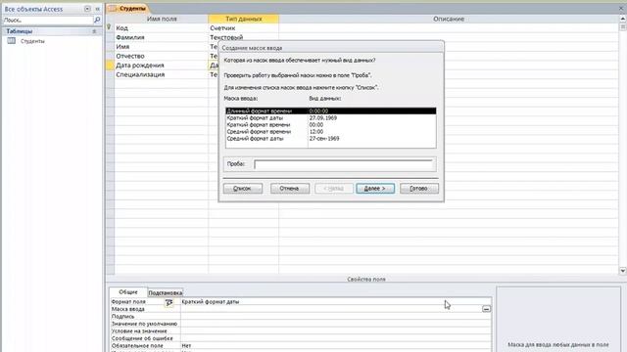Open the navigation pane dropdown arrow
This screenshot has height=352, width=627.
tap(87, 9)
